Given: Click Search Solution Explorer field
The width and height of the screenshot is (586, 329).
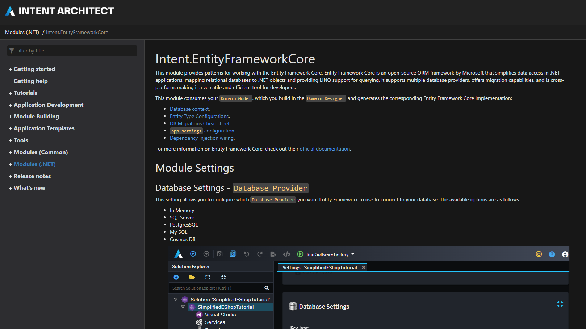Looking at the screenshot, I should pos(214,288).
